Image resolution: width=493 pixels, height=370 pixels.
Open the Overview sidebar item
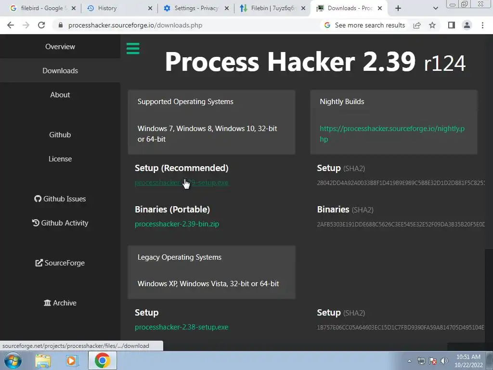pos(60,47)
